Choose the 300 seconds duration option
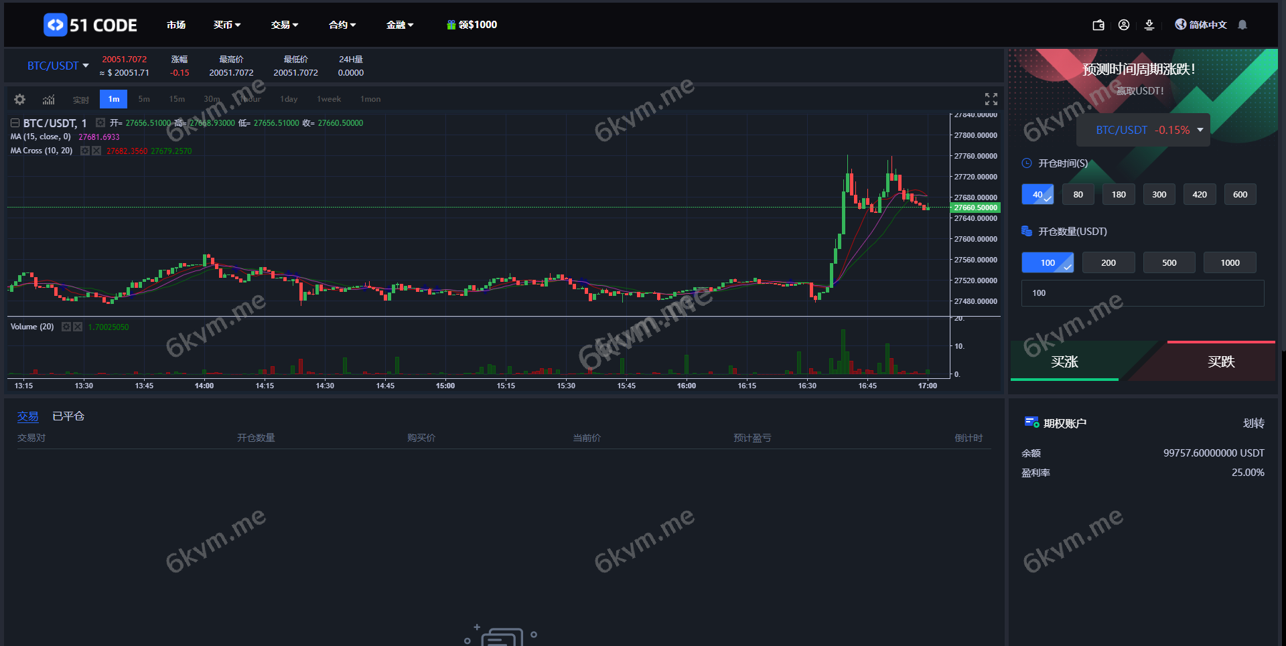 [1159, 195]
